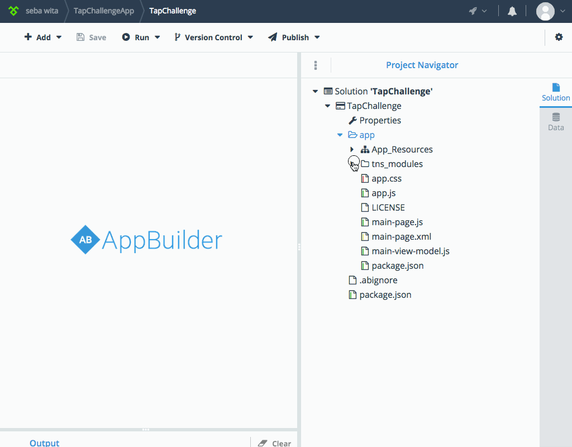572x447 pixels.
Task: Switch to the Data panel tab
Action: tap(555, 122)
